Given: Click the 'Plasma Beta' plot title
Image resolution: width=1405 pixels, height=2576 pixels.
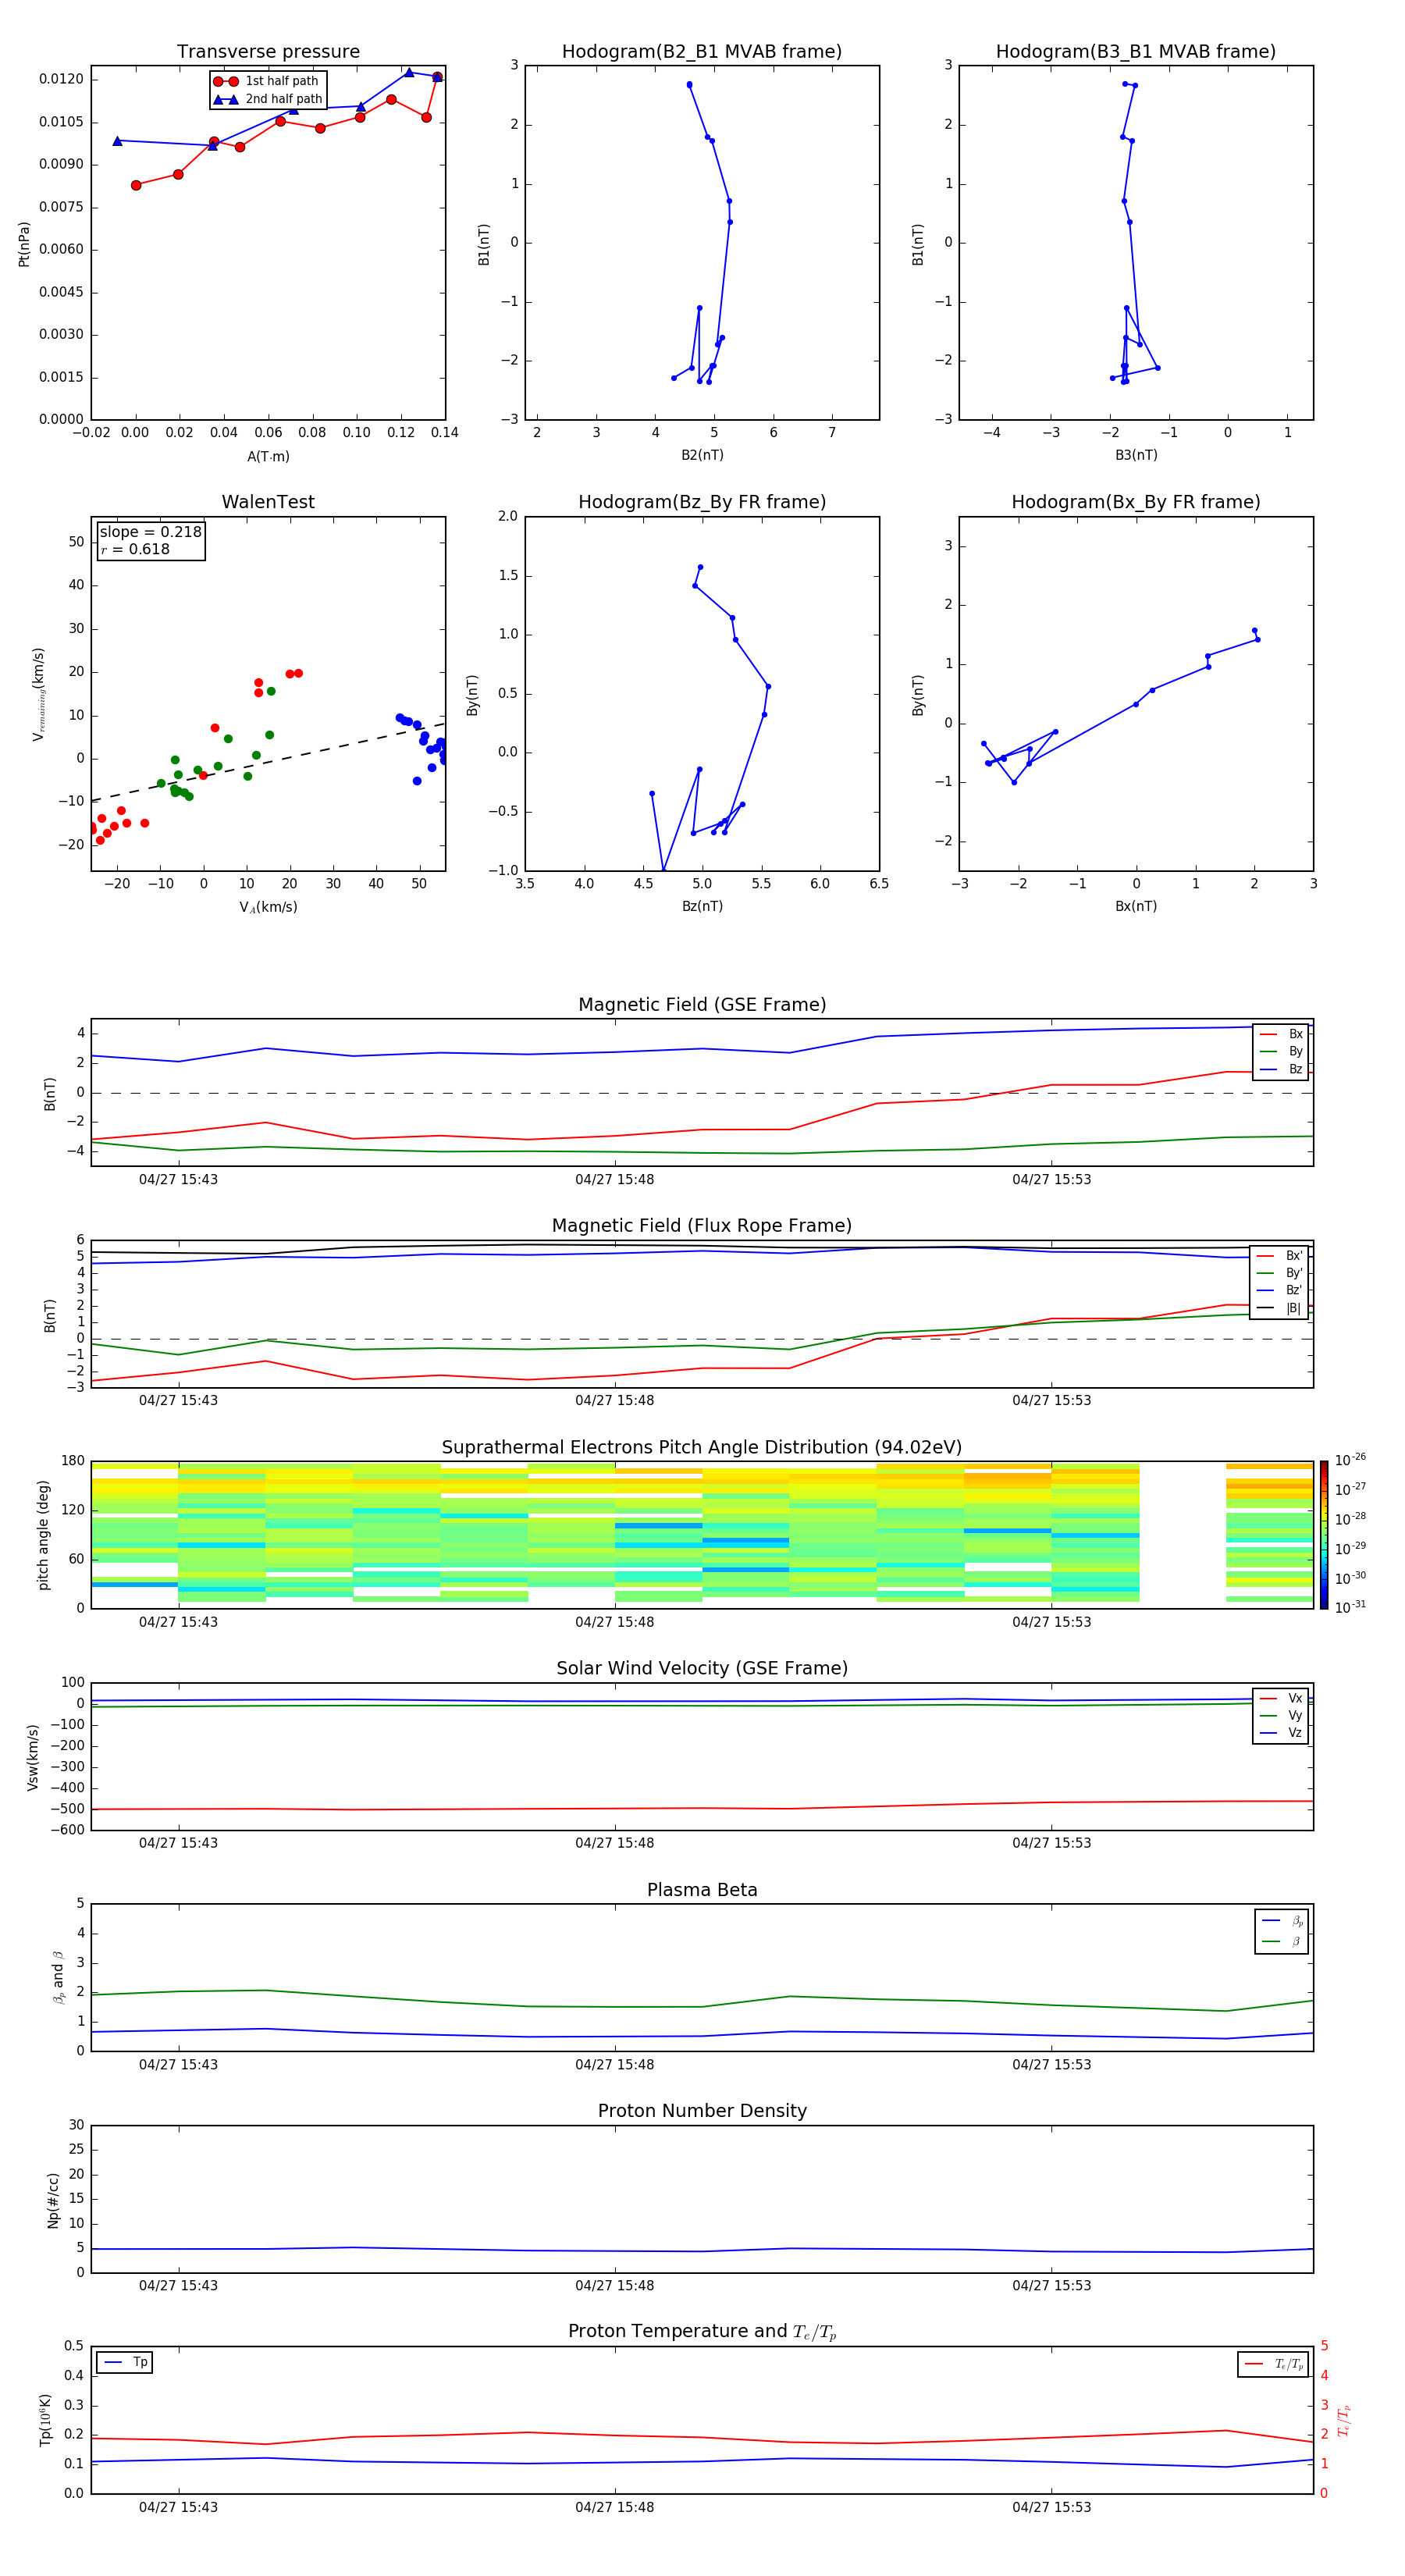Looking at the screenshot, I should click(x=702, y=1891).
